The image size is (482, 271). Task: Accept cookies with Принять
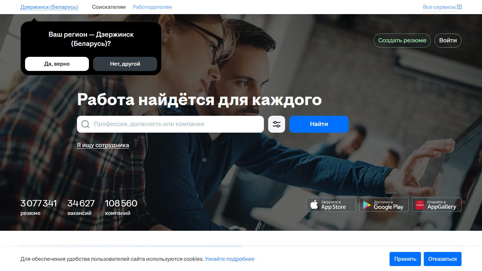coord(405,259)
